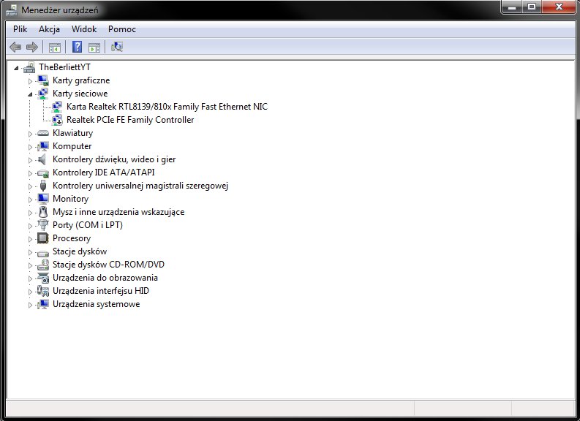
Task: Maximize the Menedżer urządzeń window
Action: tap(532, 7)
